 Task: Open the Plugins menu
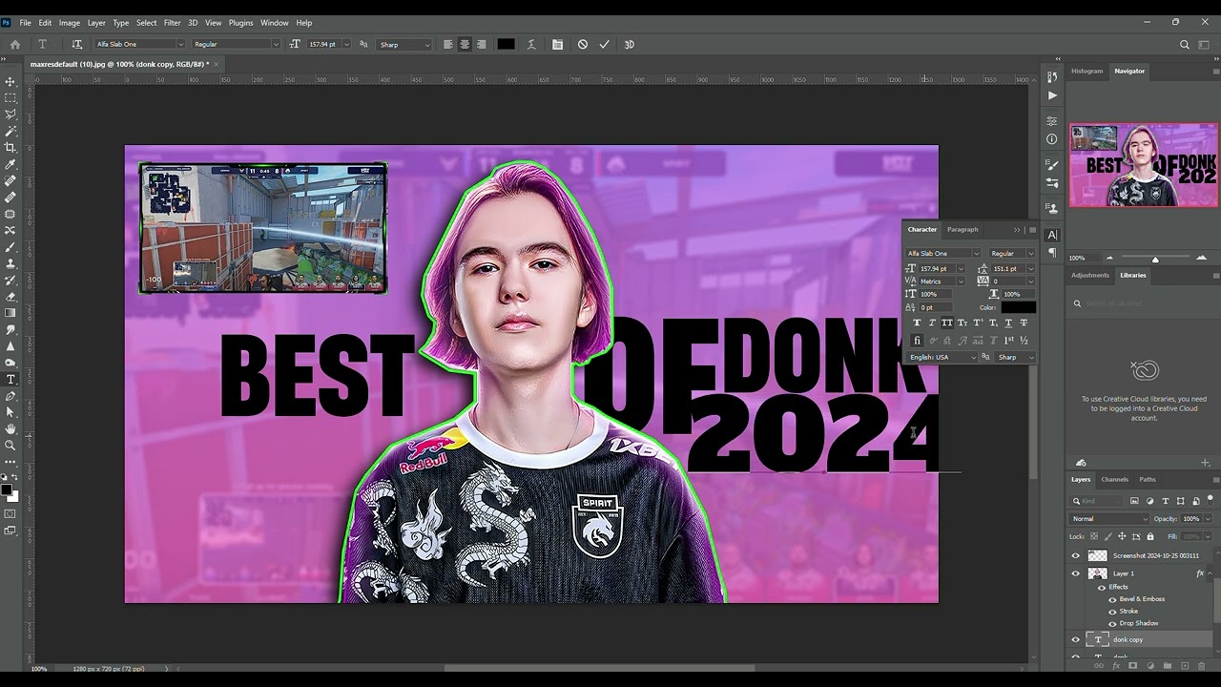tap(240, 22)
